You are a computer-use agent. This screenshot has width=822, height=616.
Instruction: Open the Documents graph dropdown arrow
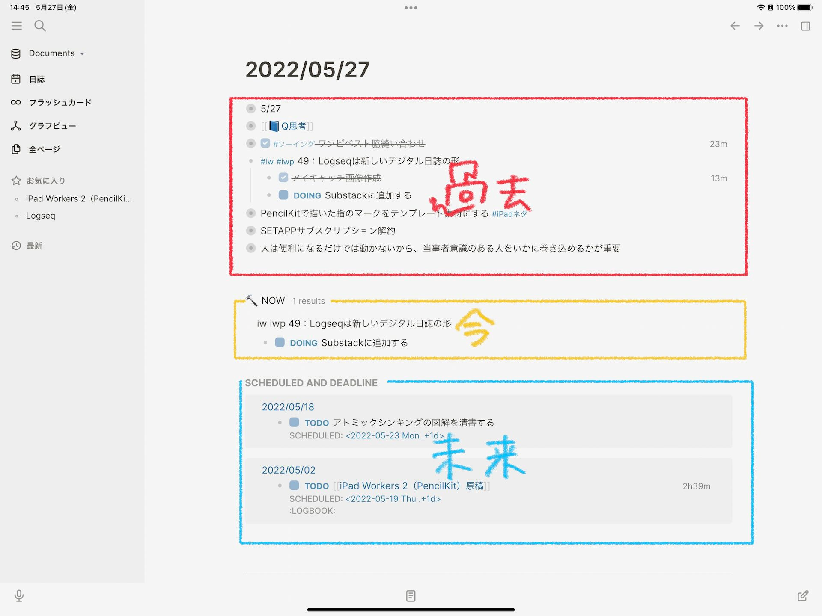click(x=82, y=54)
